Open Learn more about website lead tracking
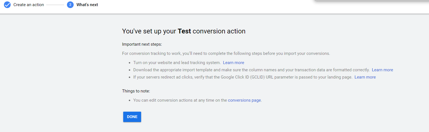 tap(234, 63)
